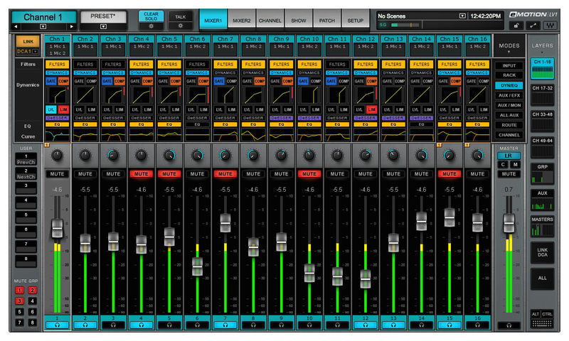The height and width of the screenshot is (341, 569).
Task: Click the LINK DCA layer button
Action: (x=542, y=253)
